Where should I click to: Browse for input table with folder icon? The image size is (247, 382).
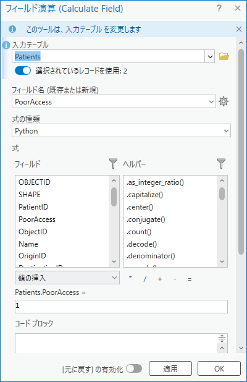[224, 56]
